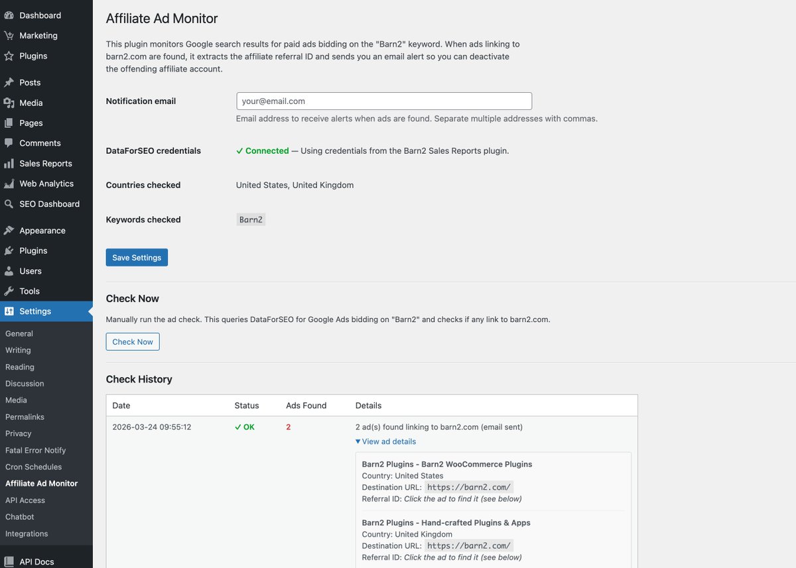
Task: Open Chatbot settings
Action: [x=20, y=517]
